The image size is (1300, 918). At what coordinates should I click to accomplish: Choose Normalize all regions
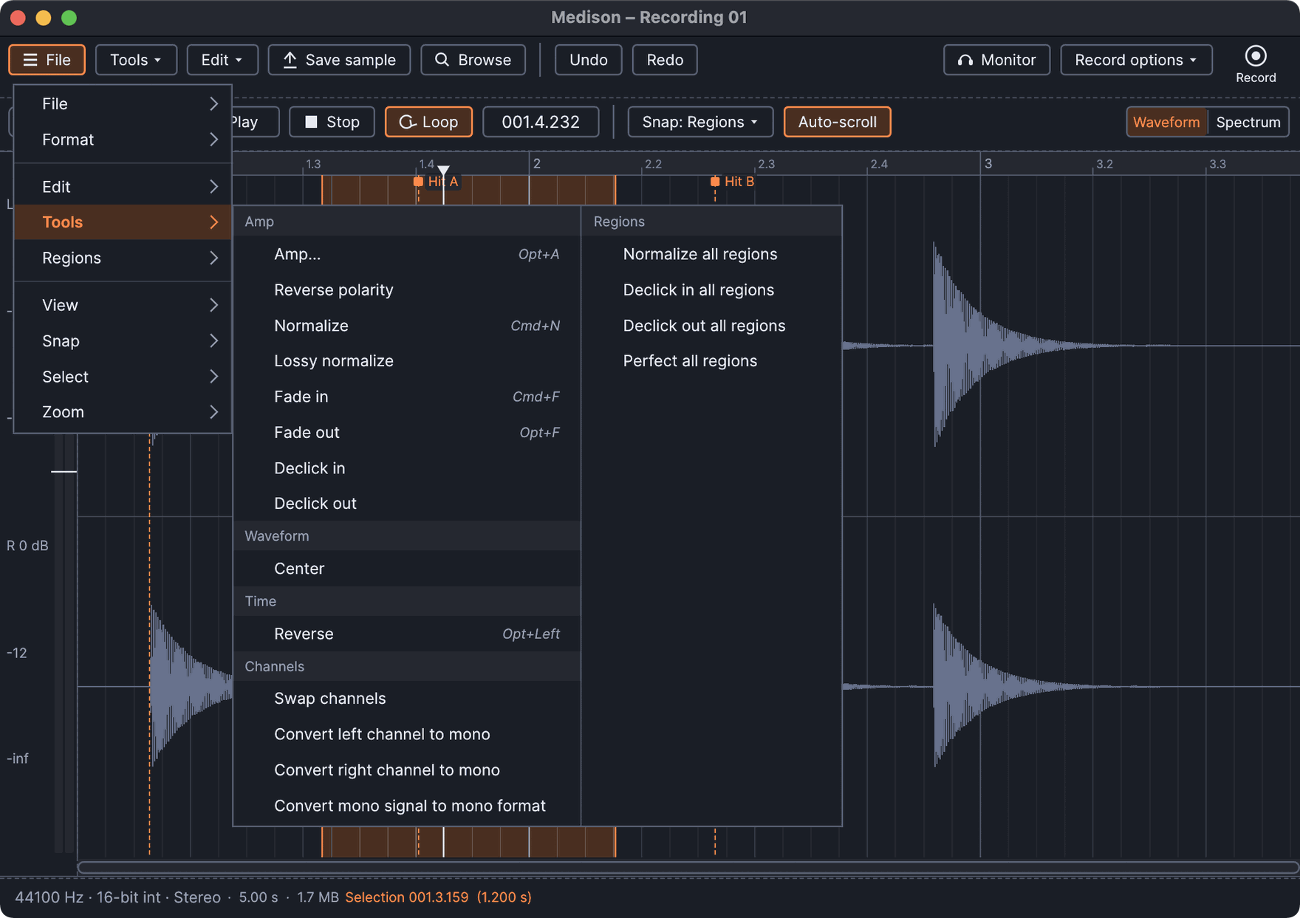click(x=712, y=254)
